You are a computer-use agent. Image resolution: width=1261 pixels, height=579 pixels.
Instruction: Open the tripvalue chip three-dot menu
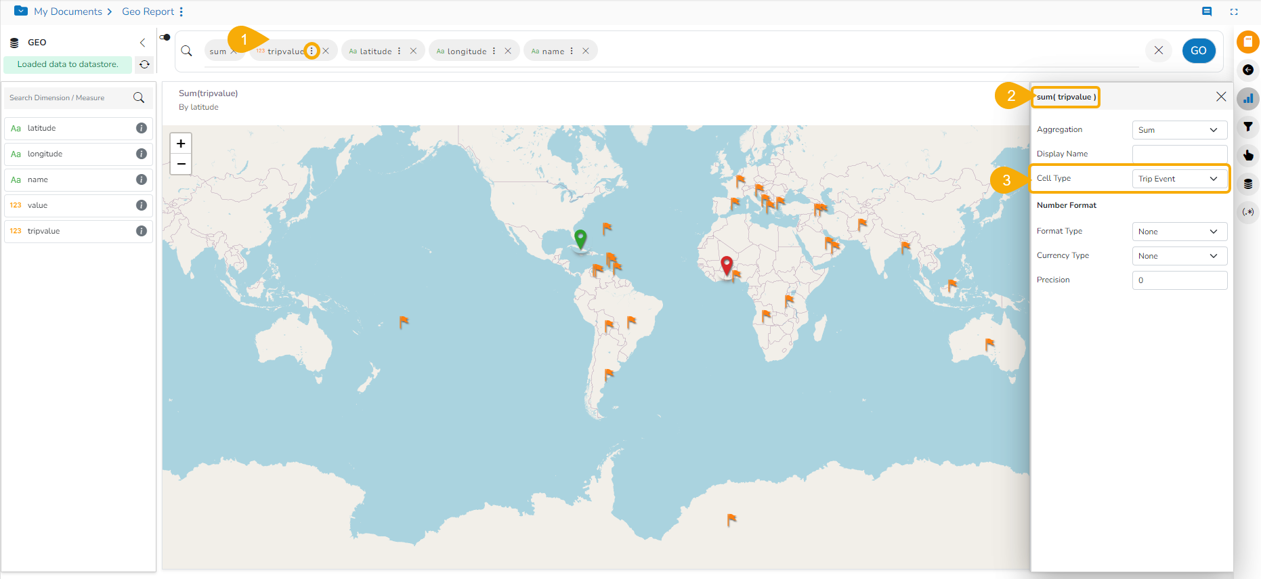pyautogui.click(x=312, y=51)
